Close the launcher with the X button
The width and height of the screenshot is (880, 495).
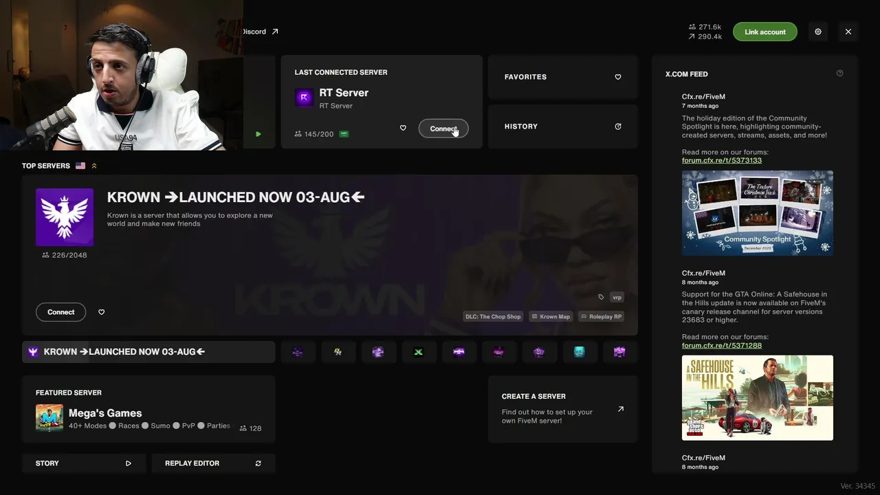point(848,32)
